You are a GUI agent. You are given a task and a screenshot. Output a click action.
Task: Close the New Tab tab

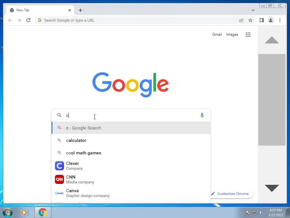(x=70, y=10)
